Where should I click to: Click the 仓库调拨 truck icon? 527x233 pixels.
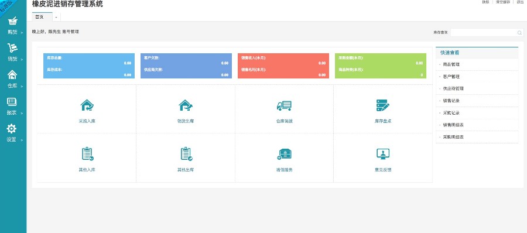coord(284,105)
